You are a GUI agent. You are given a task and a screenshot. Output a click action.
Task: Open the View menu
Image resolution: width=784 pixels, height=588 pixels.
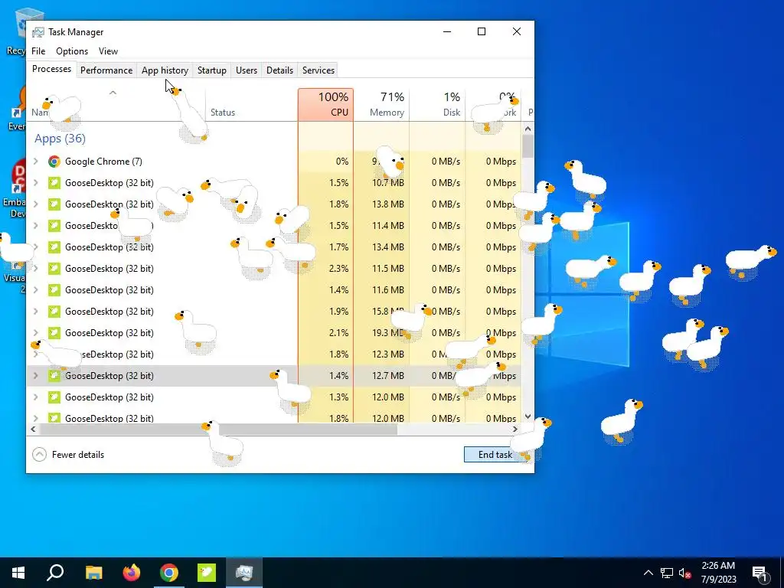108,51
